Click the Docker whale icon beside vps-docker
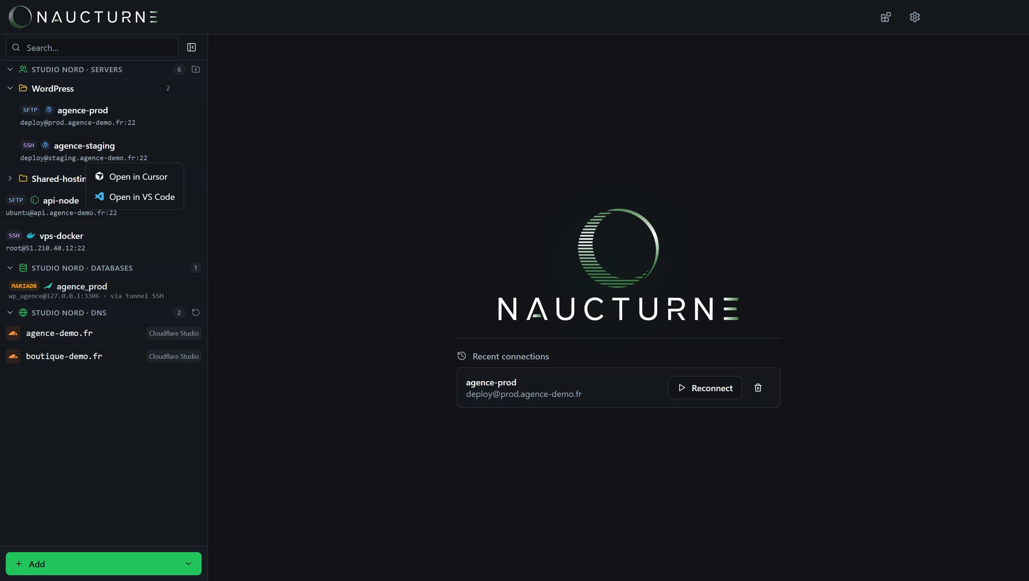Image resolution: width=1029 pixels, height=581 pixels. pos(31,235)
